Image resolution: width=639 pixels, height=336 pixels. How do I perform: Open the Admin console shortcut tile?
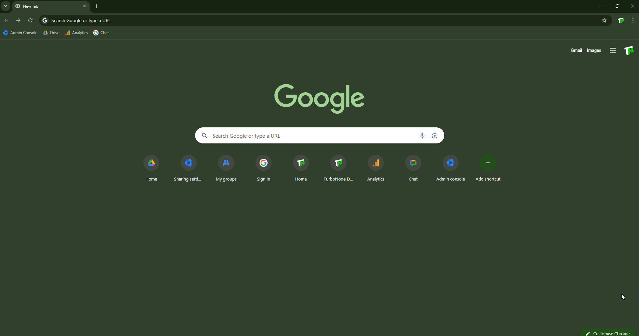[451, 168]
